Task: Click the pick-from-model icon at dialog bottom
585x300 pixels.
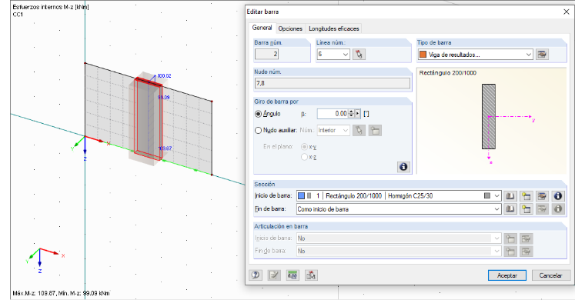Action: [311, 275]
